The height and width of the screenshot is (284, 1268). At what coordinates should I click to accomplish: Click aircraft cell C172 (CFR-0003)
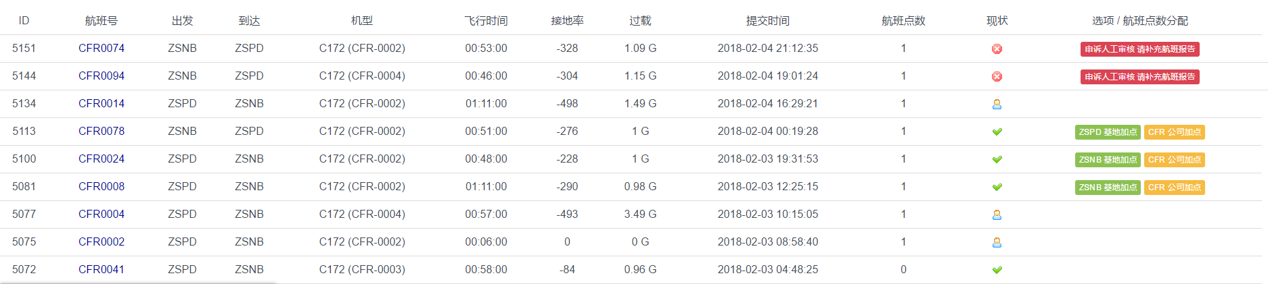362,269
